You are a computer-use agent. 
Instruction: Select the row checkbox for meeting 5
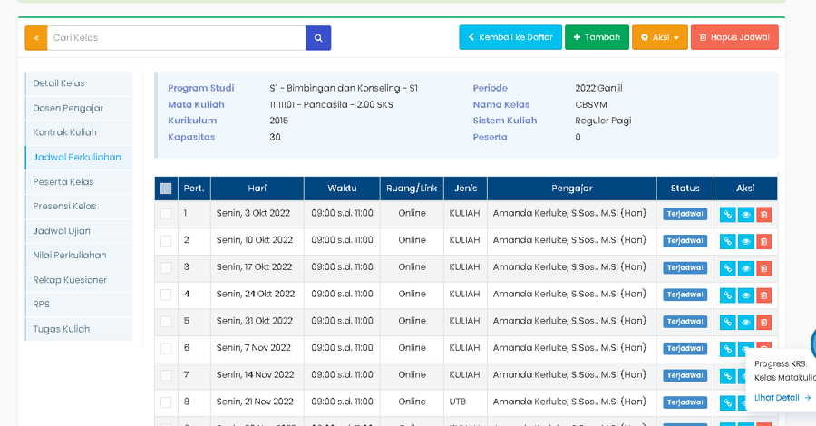pos(166,322)
